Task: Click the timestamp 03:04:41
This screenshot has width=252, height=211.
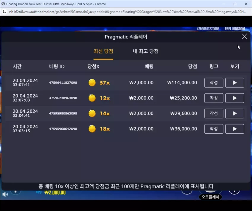Action: click(x=21, y=115)
